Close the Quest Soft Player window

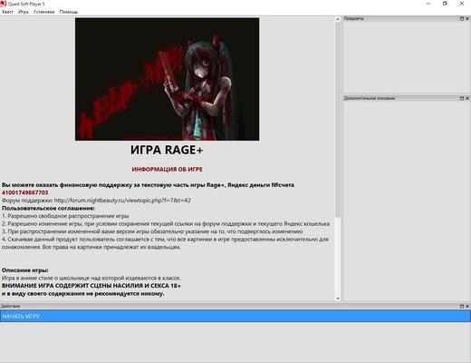pyautogui.click(x=462, y=4)
